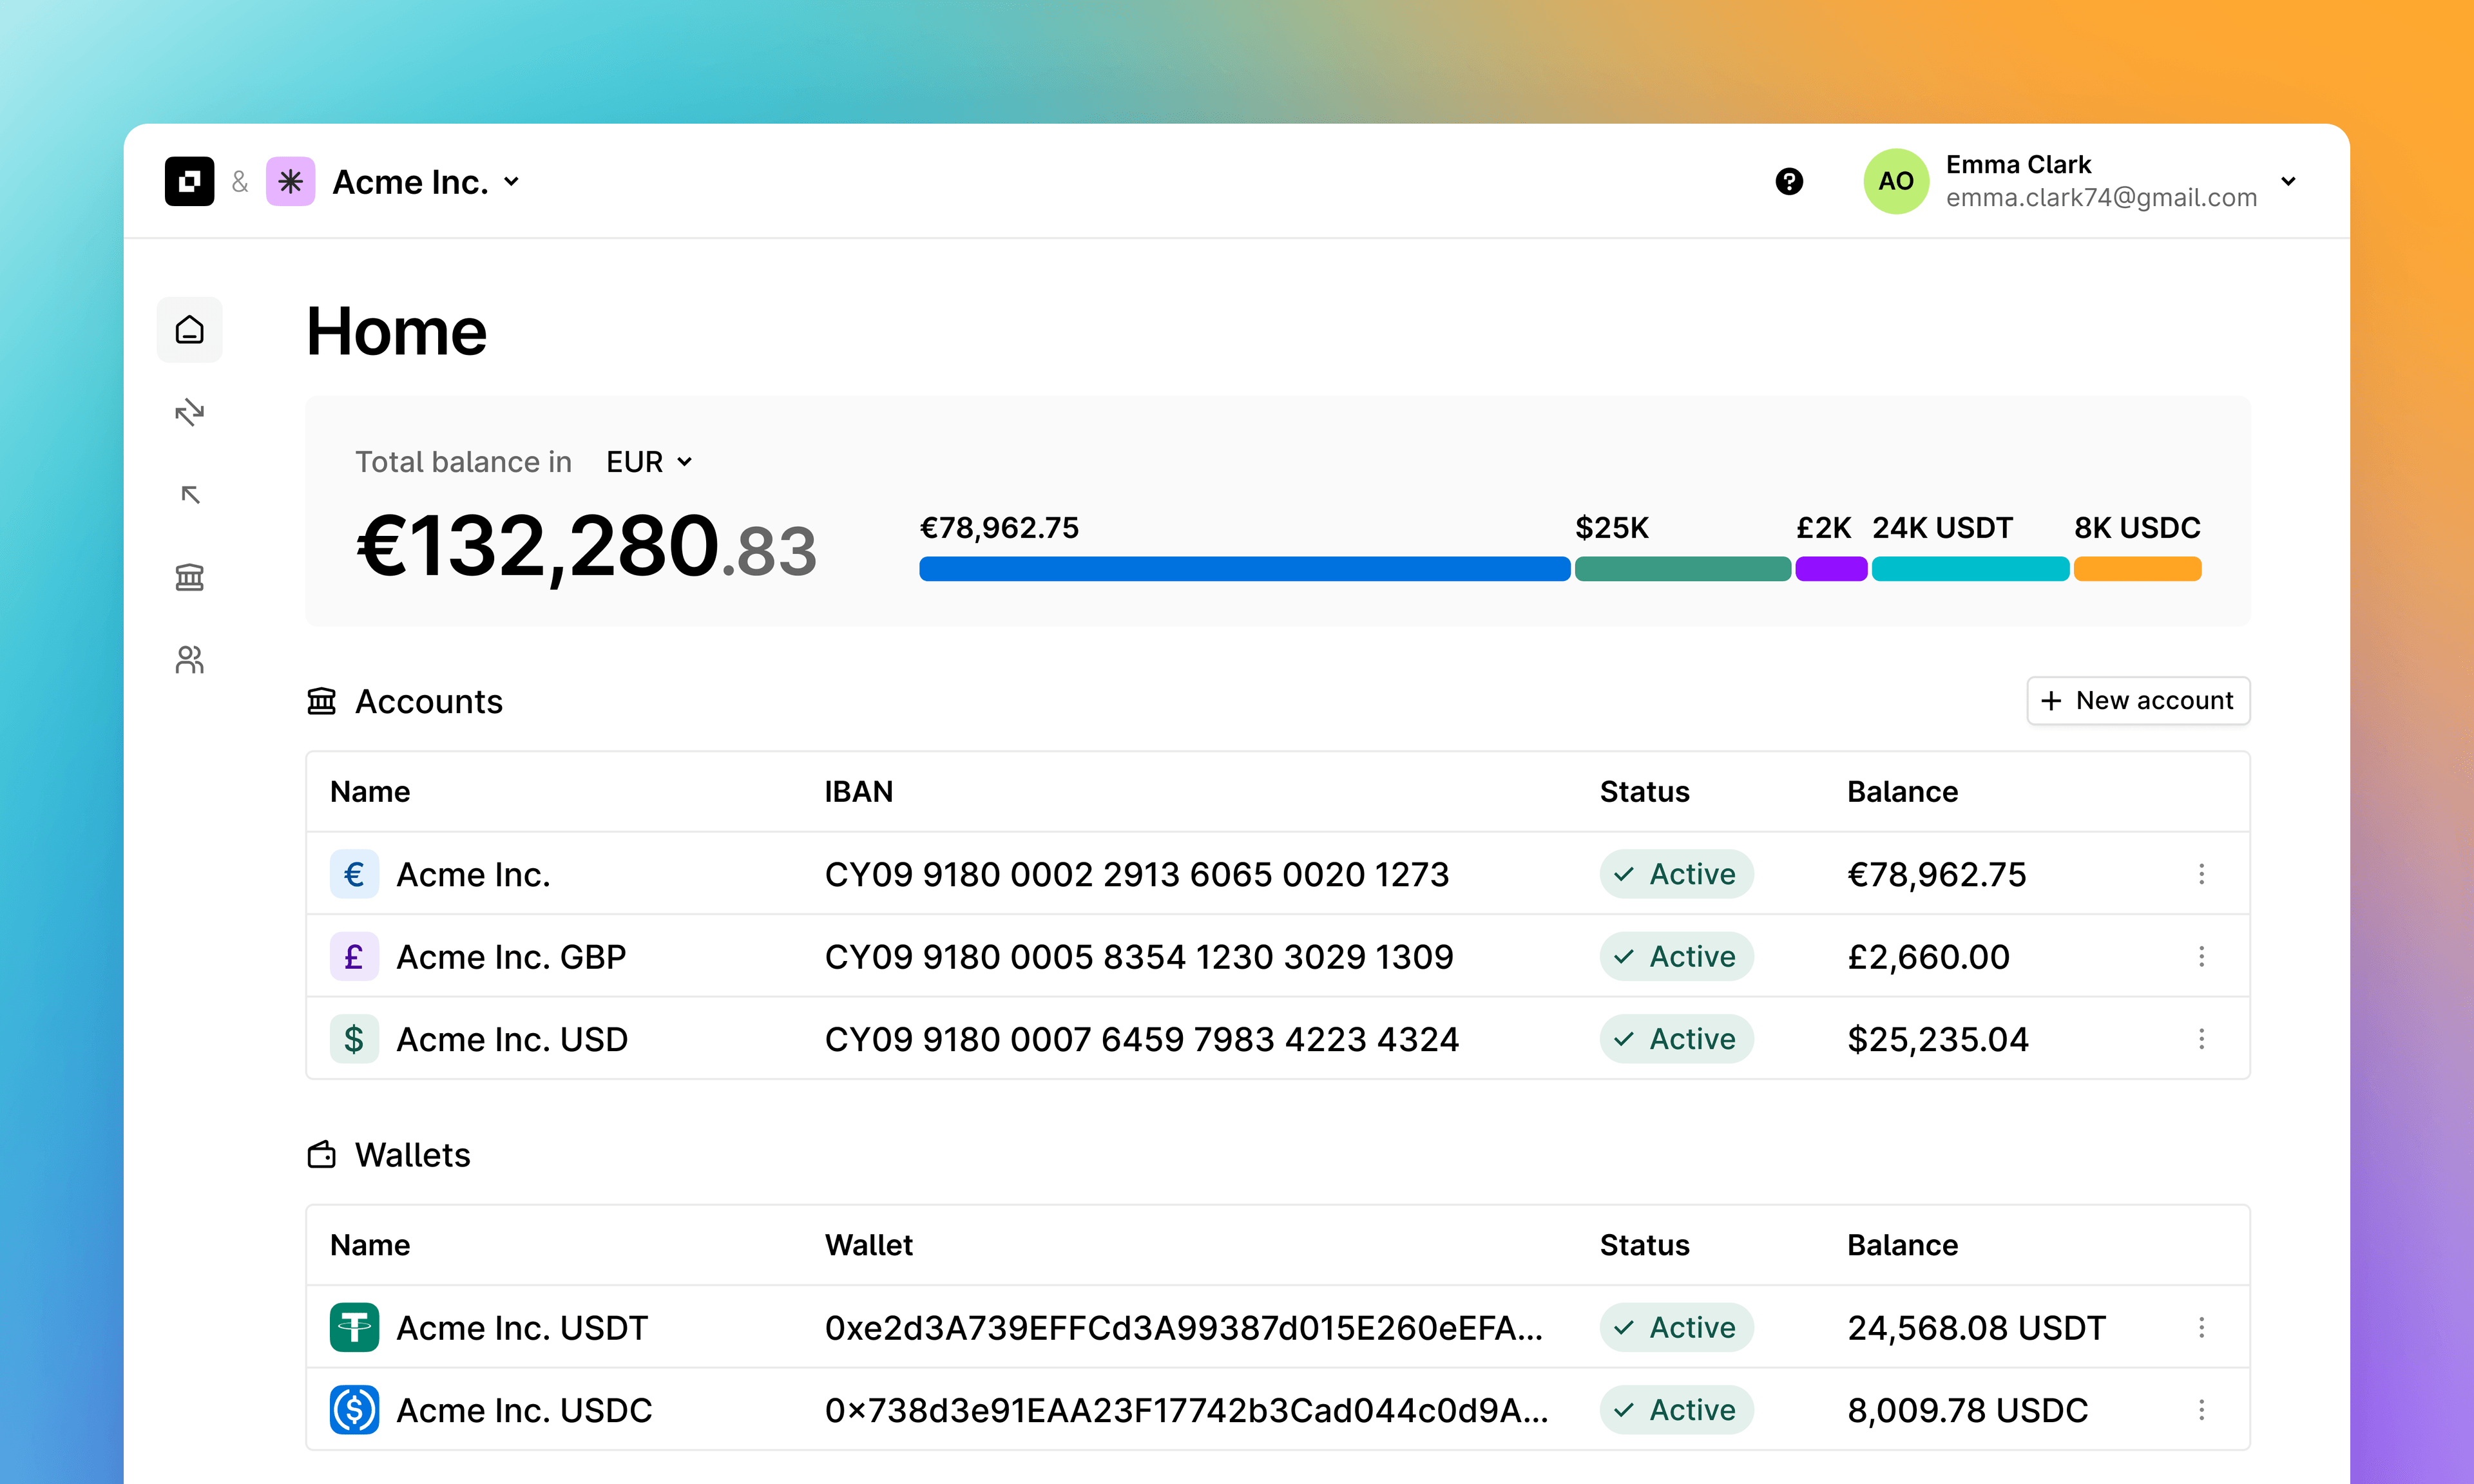The height and width of the screenshot is (1484, 2474).
Task: Open the transfers arrows sidebar icon
Action: tap(189, 412)
